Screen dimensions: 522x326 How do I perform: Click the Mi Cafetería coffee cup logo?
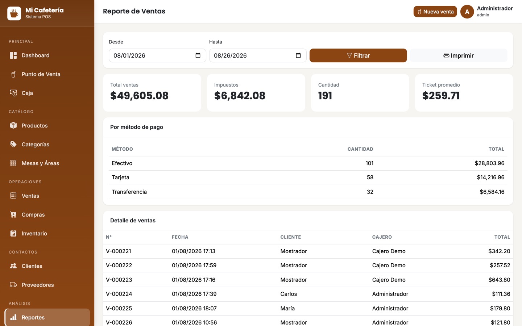point(14,13)
